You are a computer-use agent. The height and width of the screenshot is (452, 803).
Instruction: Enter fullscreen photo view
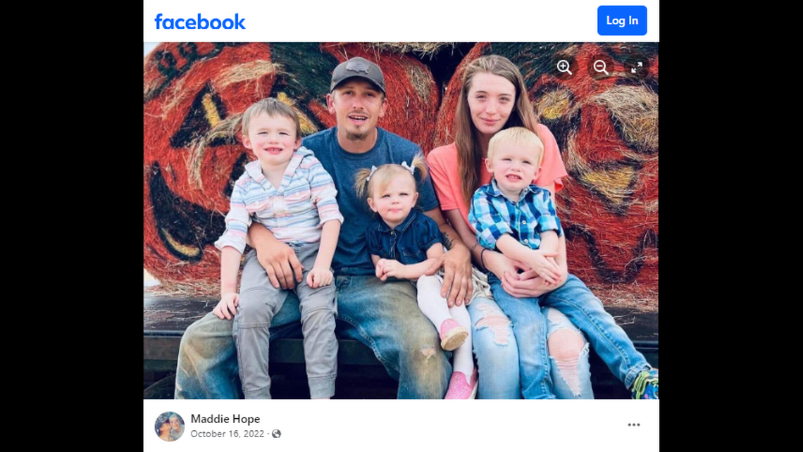[637, 68]
